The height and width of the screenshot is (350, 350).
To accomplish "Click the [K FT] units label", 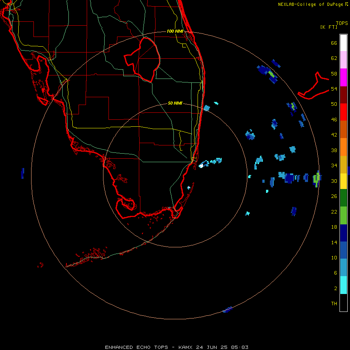I will point(329,27).
